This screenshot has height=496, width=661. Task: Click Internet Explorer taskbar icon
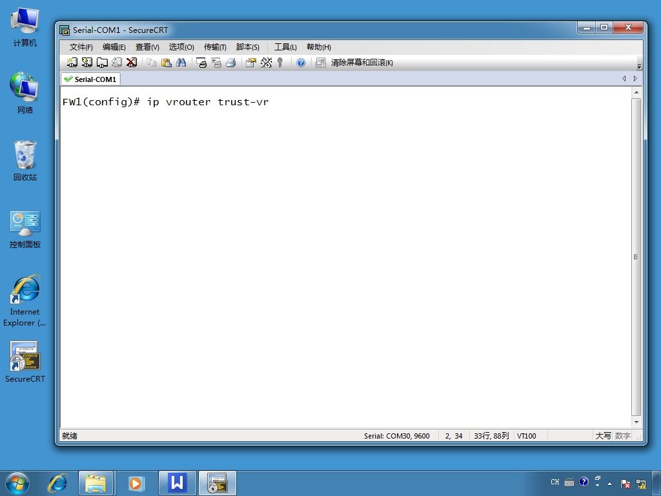pos(57,483)
